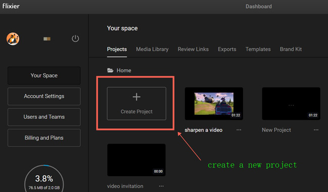
Task: Click the sharpen a video title
Action: pyautogui.click(x=203, y=130)
